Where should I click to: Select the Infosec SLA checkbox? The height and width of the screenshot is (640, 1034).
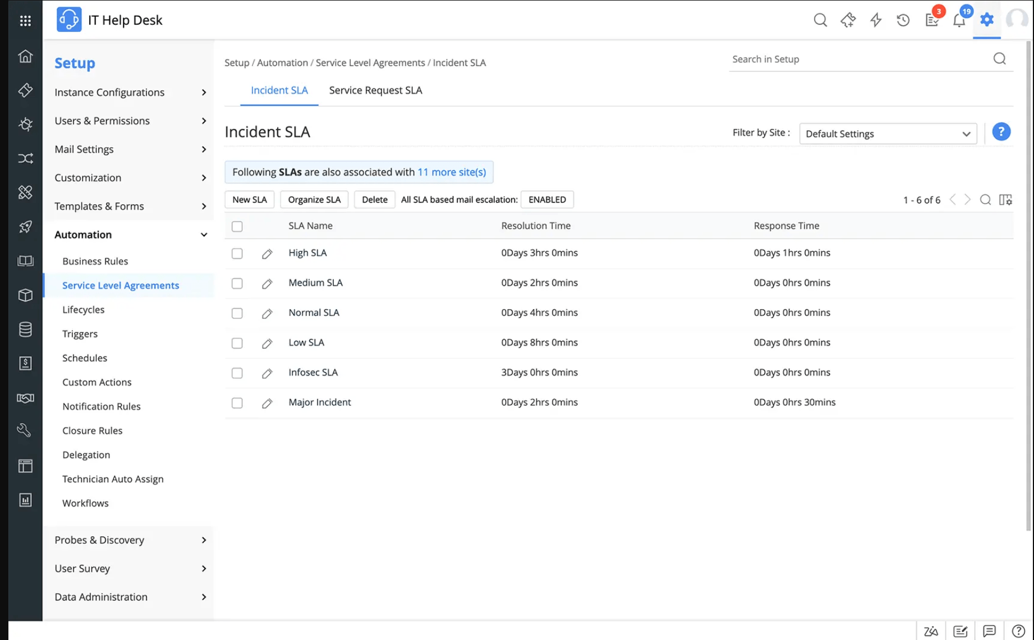pos(237,373)
